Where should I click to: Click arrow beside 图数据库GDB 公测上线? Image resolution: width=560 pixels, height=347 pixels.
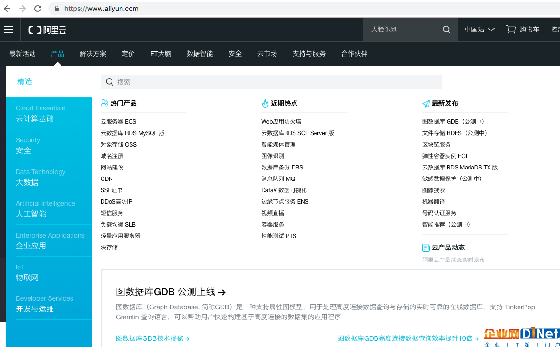(222, 292)
